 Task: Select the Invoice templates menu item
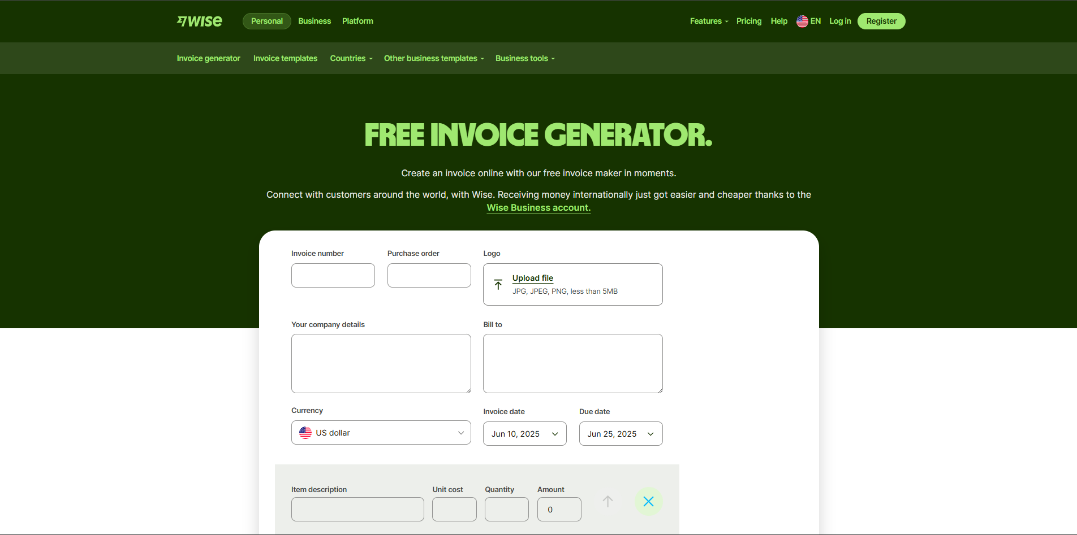coord(285,58)
